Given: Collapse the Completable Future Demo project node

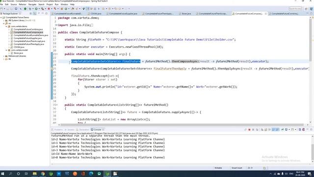Looking at the screenshot, I should [x=1, y=18].
